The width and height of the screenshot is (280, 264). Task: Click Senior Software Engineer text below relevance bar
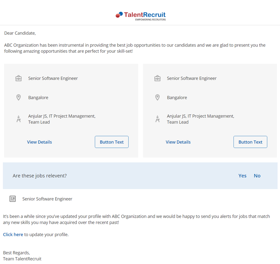(47, 199)
